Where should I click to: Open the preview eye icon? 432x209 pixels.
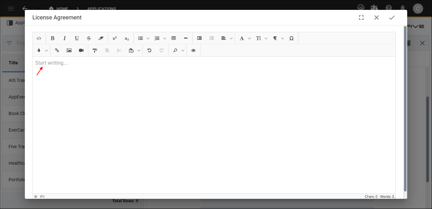tap(193, 50)
